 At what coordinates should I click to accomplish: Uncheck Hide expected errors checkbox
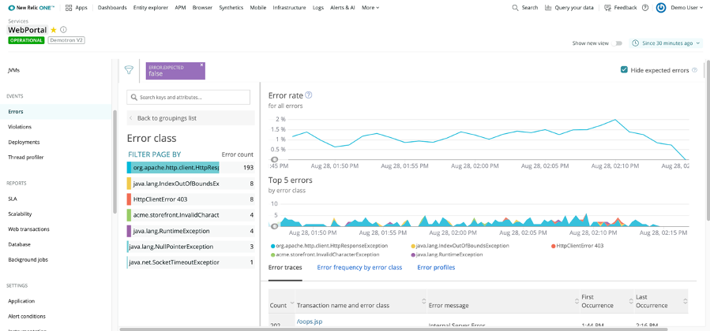[624, 70]
